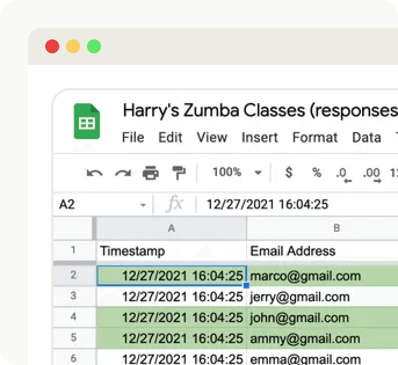Increase decimal places using the .00 icon

371,173
